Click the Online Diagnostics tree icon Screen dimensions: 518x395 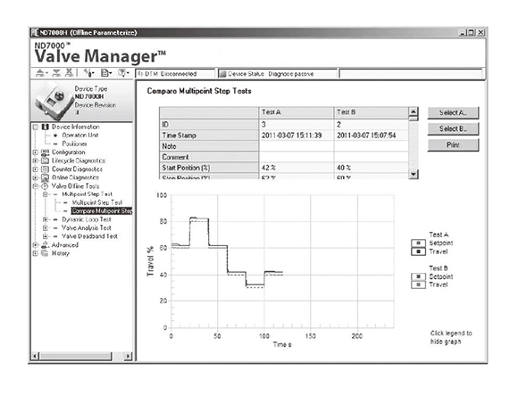pos(45,177)
